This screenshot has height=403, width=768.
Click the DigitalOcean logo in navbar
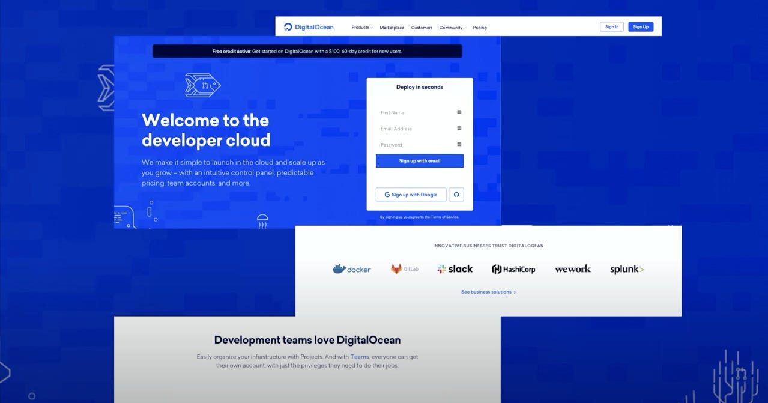[x=309, y=27]
